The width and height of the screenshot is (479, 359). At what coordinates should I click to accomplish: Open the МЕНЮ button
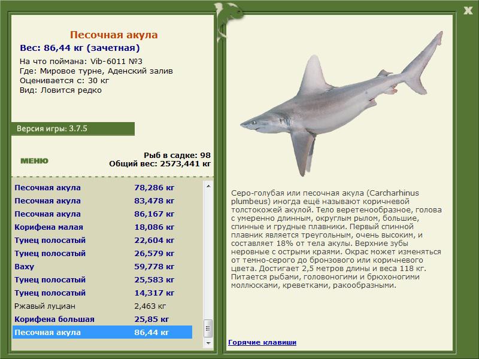point(34,161)
